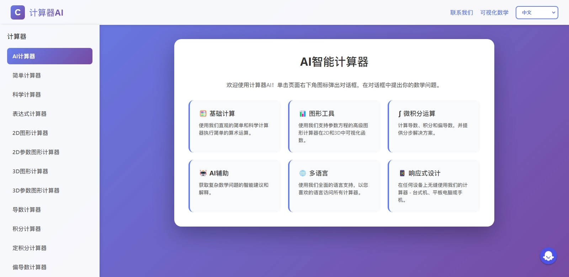
Task: Go to 科学计算器 in sidebar
Action: pyautogui.click(x=27, y=94)
